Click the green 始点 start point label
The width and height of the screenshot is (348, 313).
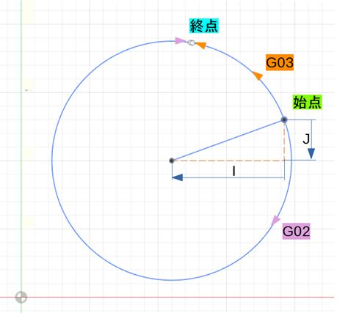pyautogui.click(x=308, y=102)
